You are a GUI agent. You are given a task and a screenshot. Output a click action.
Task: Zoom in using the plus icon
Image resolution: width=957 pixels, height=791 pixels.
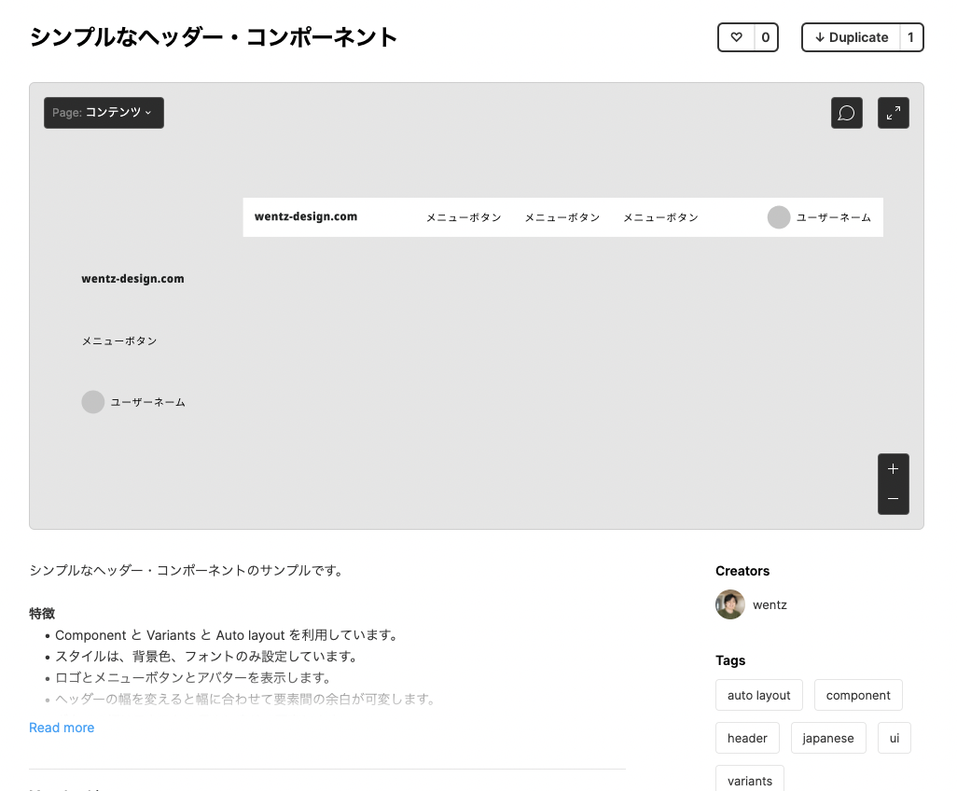click(x=893, y=468)
